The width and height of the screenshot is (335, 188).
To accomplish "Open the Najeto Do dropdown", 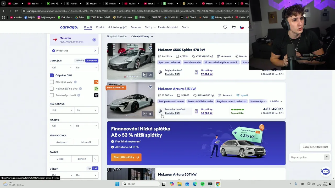I will pos(86,126).
